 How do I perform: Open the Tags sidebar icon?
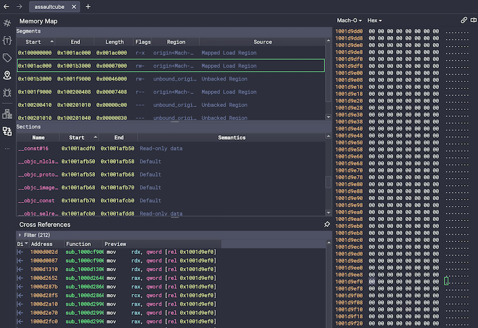(7, 58)
